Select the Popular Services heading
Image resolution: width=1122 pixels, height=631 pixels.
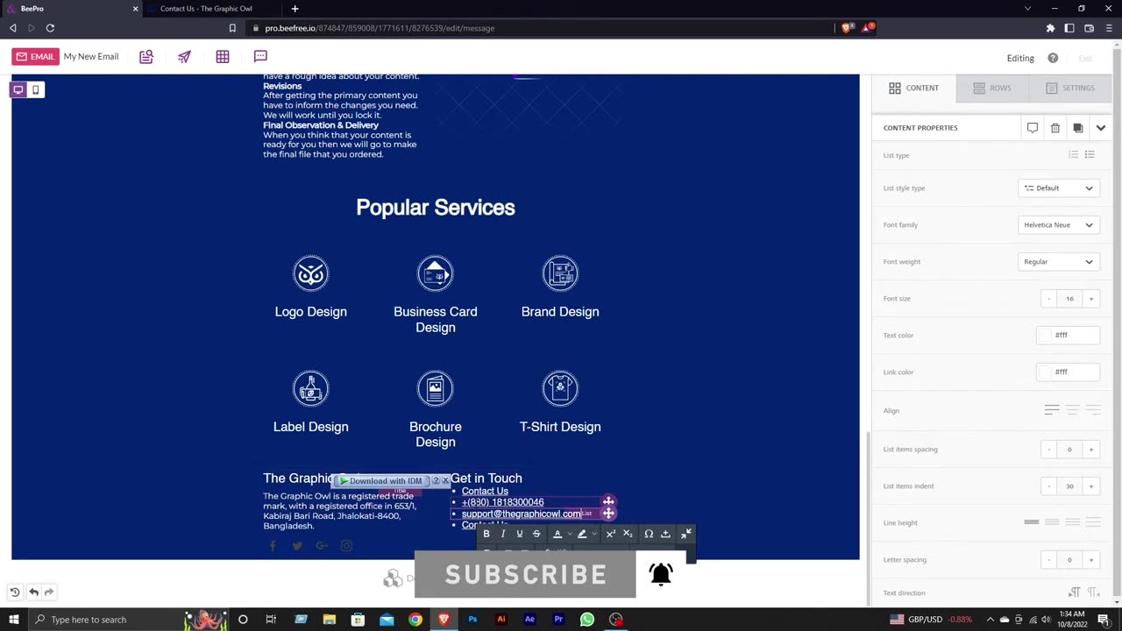coord(436,208)
